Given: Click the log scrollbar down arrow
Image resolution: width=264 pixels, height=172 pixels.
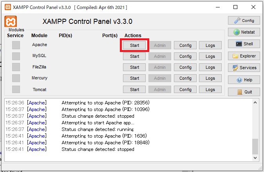Looking at the screenshot, I should (255, 158).
